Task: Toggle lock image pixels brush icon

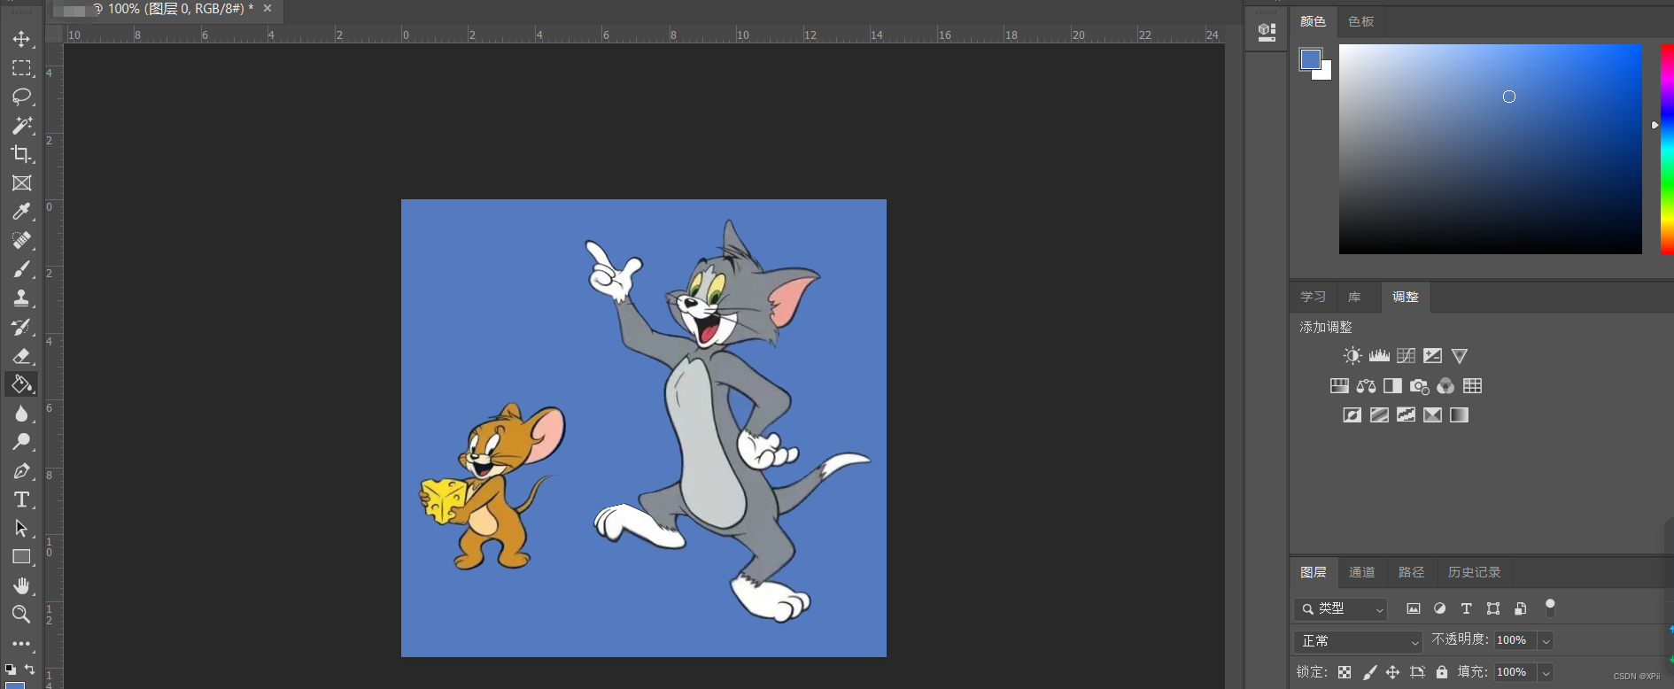Action: 1369,672
